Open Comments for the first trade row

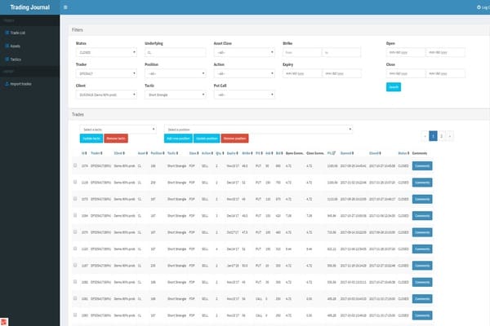(421, 165)
